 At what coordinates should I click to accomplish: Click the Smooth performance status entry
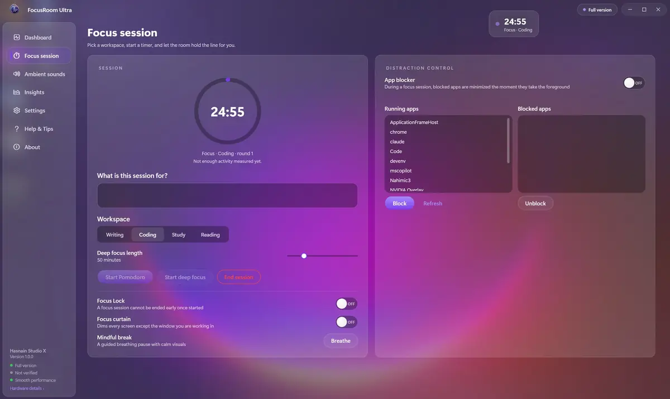[33, 380]
